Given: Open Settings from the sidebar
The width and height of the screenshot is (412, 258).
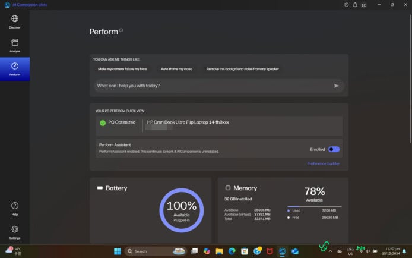Looking at the screenshot, I should click(x=15, y=232).
